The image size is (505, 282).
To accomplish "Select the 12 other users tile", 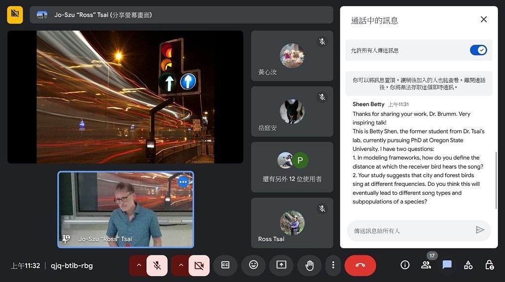I will pyautogui.click(x=292, y=168).
